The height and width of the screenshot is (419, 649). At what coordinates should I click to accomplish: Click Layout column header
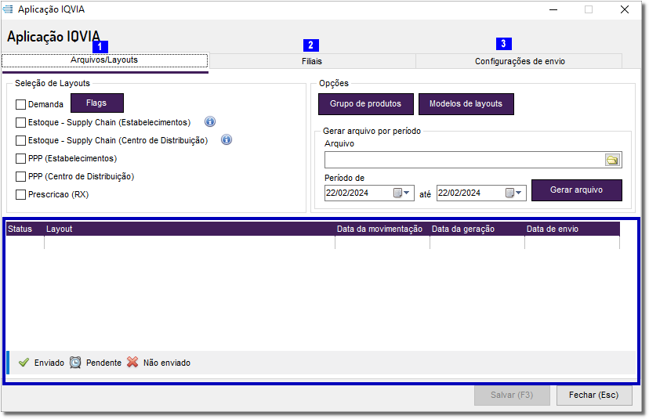(x=189, y=229)
